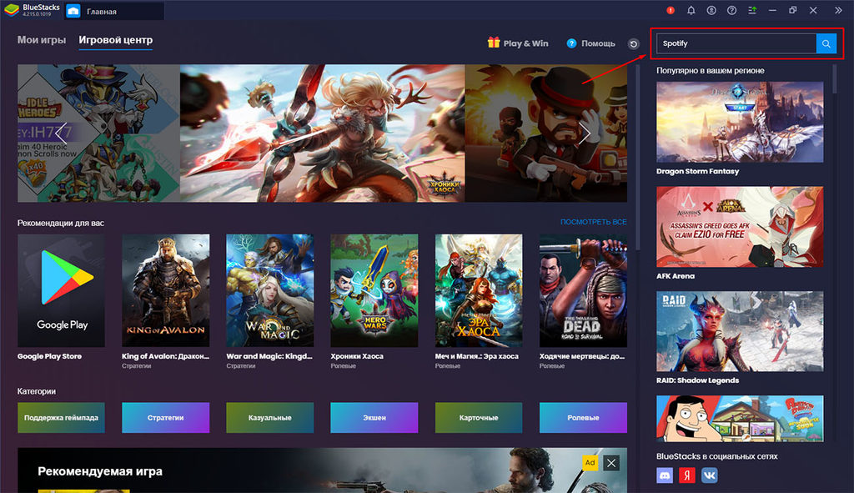Open the Помощь help link
Image resolution: width=854 pixels, height=493 pixels.
591,43
